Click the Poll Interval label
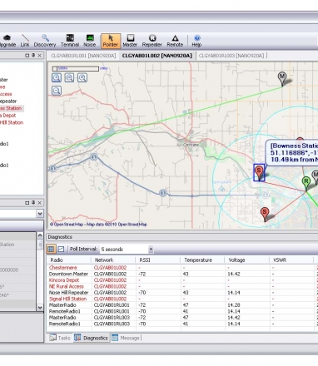The height and width of the screenshot is (366, 318). [84, 249]
